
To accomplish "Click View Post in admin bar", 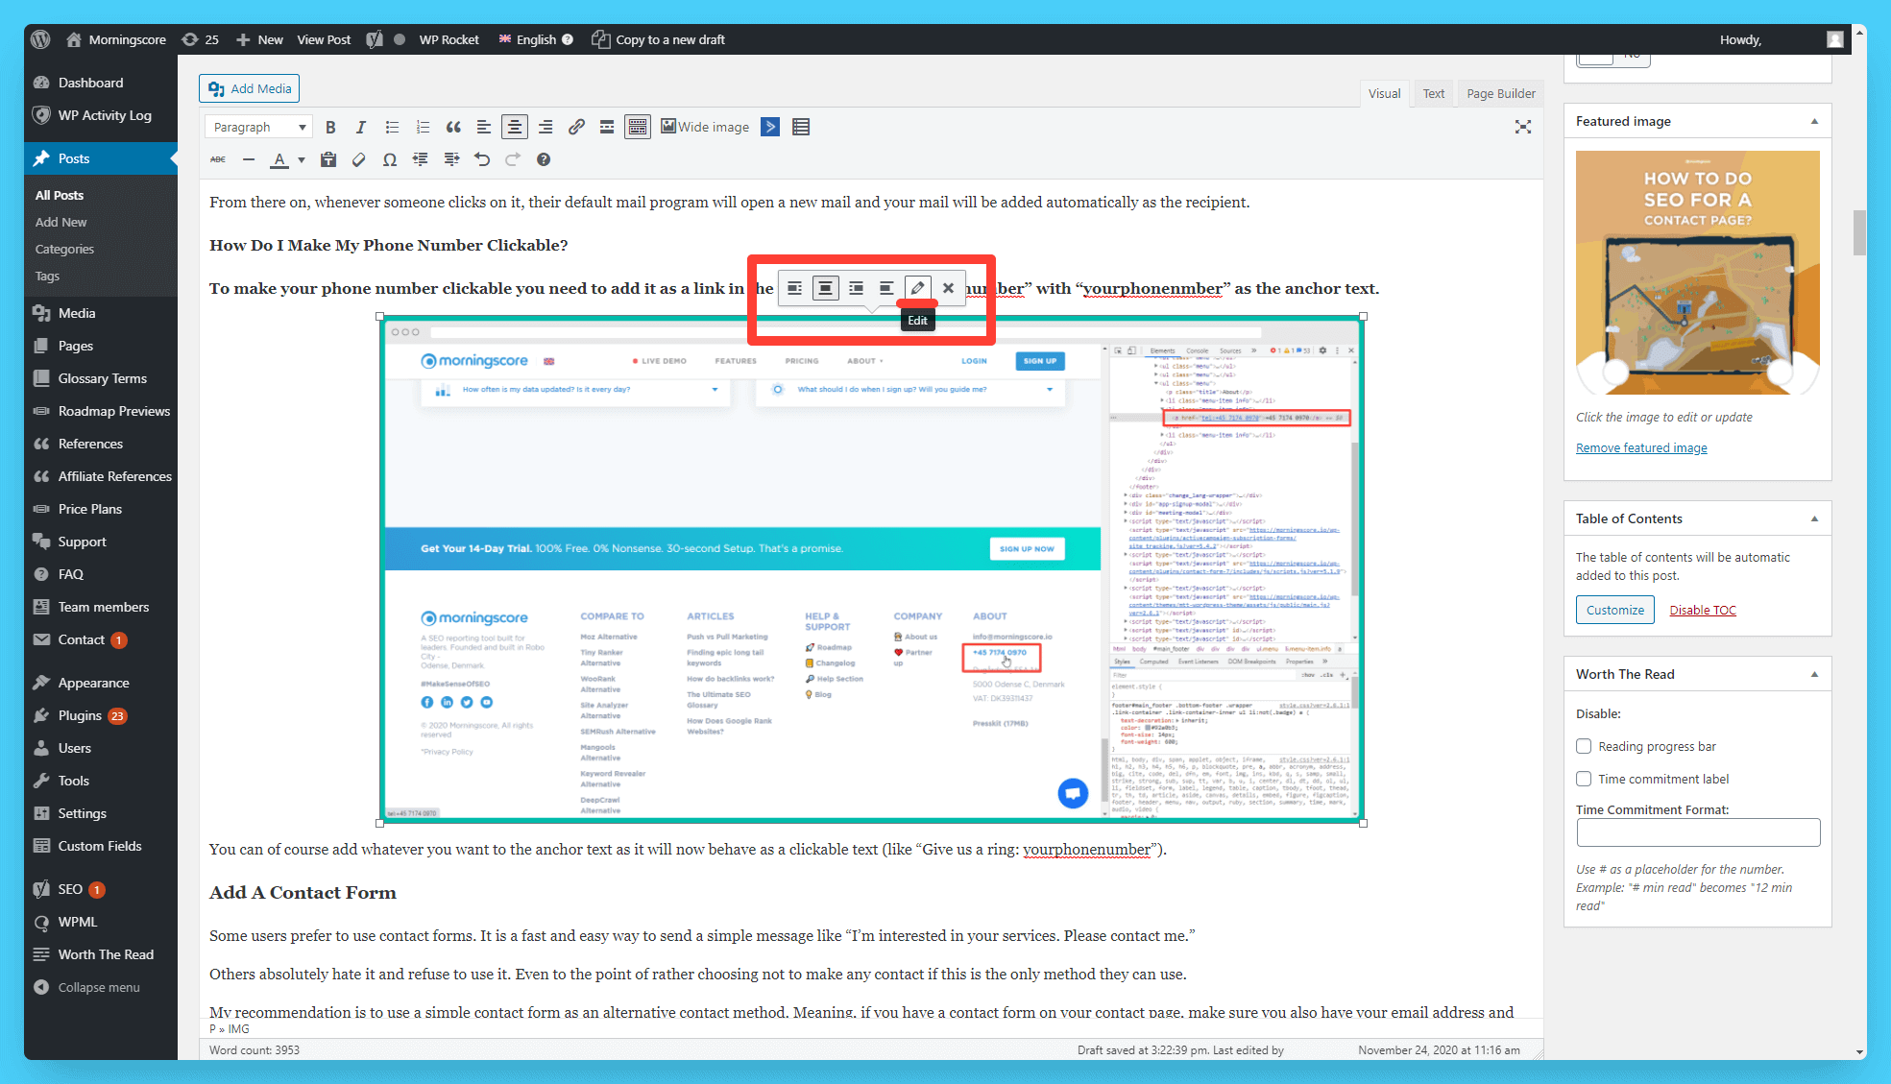I will [x=324, y=39].
